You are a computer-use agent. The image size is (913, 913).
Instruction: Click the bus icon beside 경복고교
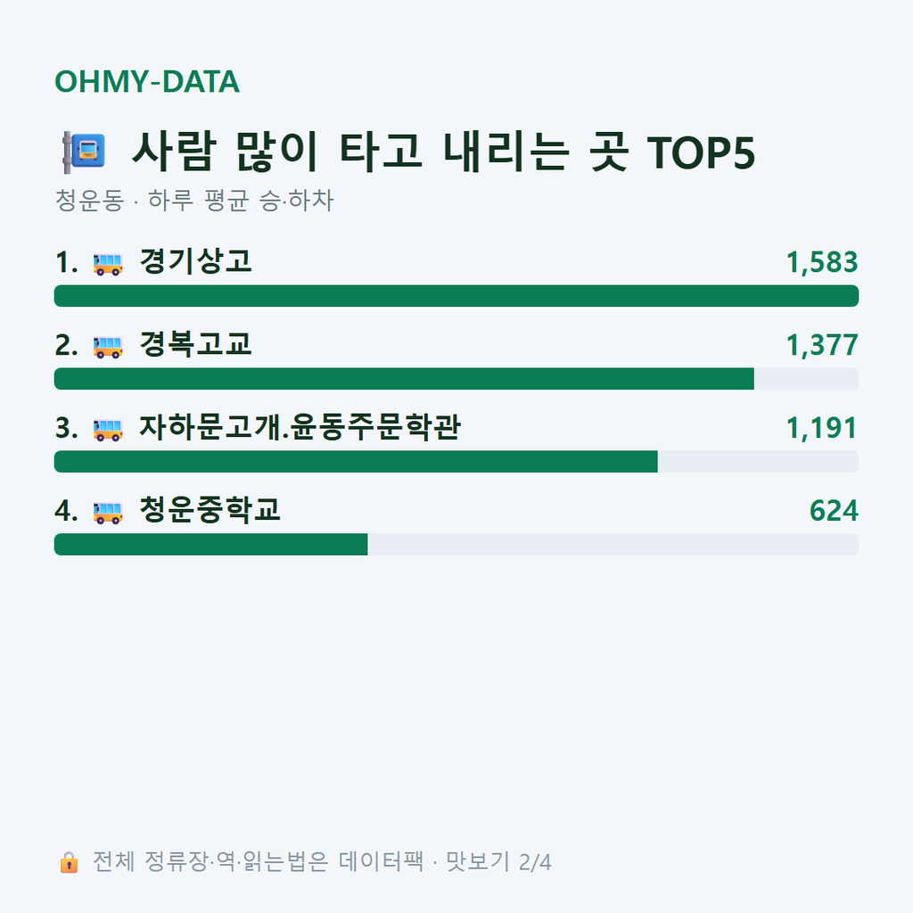(x=108, y=347)
